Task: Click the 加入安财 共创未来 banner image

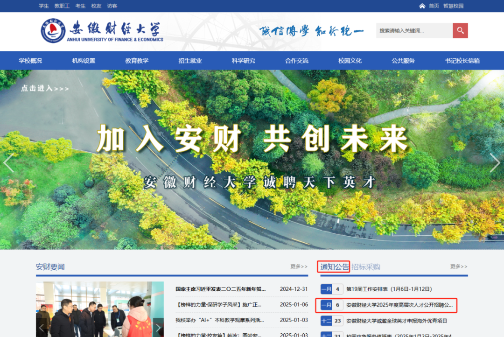Action: tap(252, 160)
